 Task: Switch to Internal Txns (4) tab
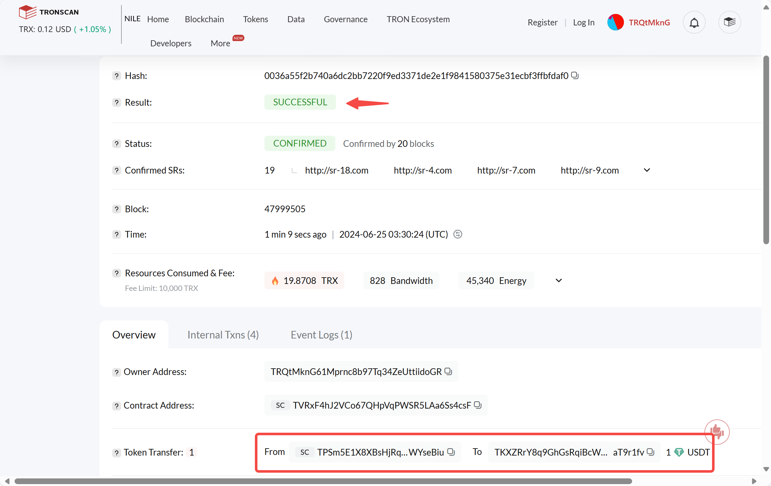click(223, 335)
